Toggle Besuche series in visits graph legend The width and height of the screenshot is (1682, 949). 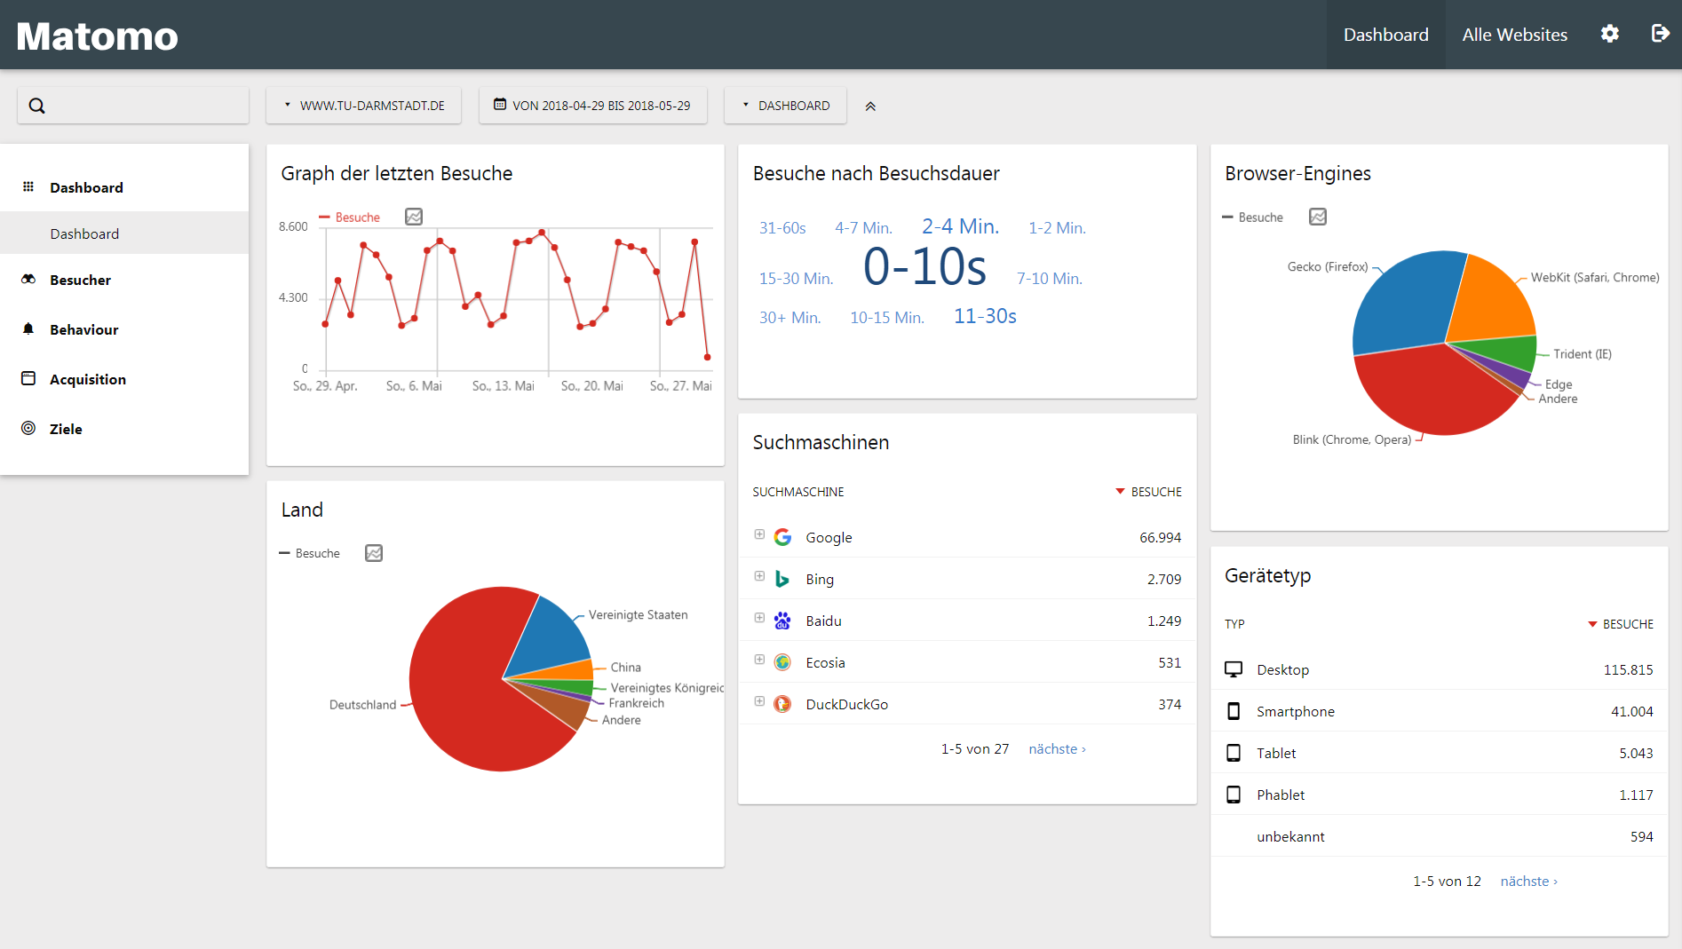point(350,217)
